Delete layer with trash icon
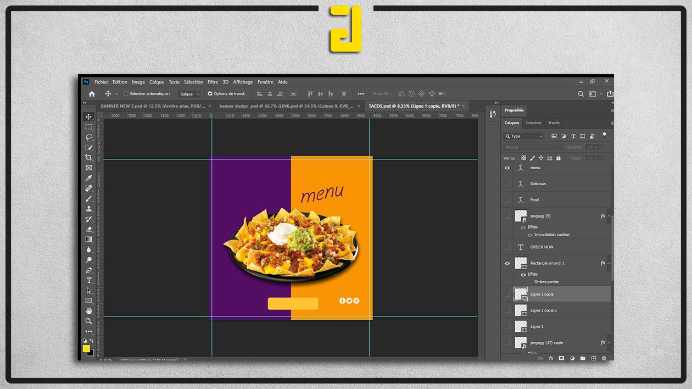The height and width of the screenshot is (389, 692). (x=604, y=358)
